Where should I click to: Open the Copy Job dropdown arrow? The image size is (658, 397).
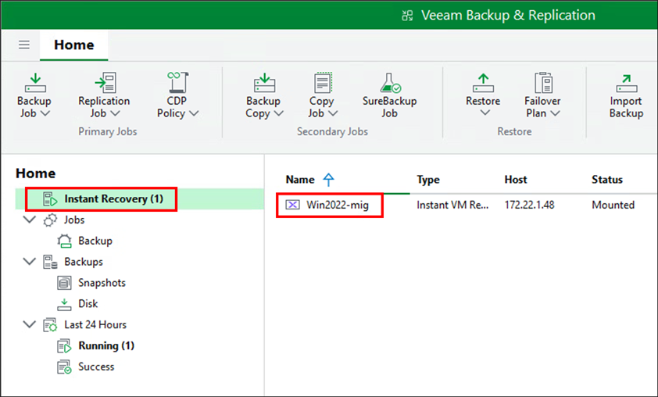point(333,113)
